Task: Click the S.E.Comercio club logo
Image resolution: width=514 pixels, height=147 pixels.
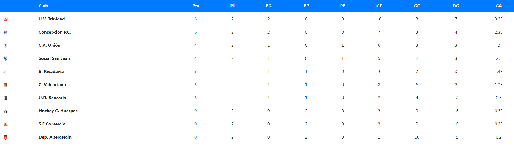Action: click(5, 124)
